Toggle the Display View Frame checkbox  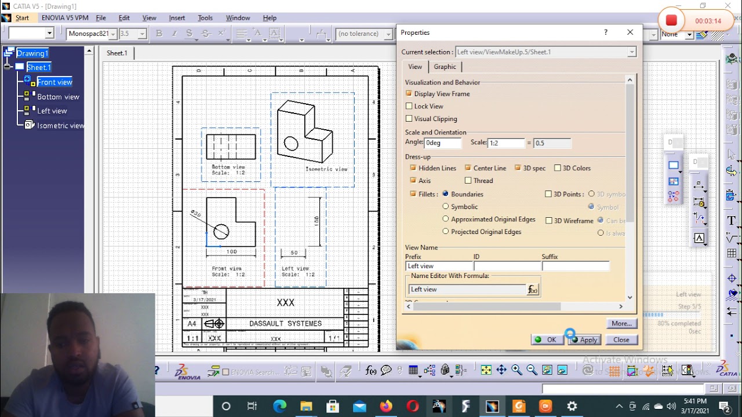409,94
